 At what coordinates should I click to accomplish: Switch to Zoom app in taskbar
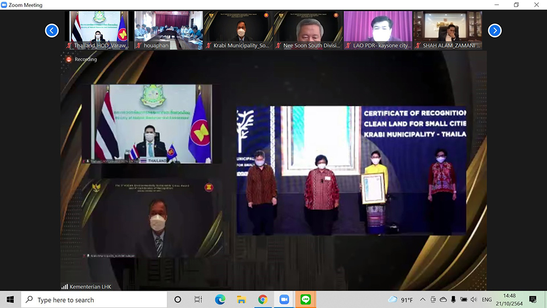point(284,300)
